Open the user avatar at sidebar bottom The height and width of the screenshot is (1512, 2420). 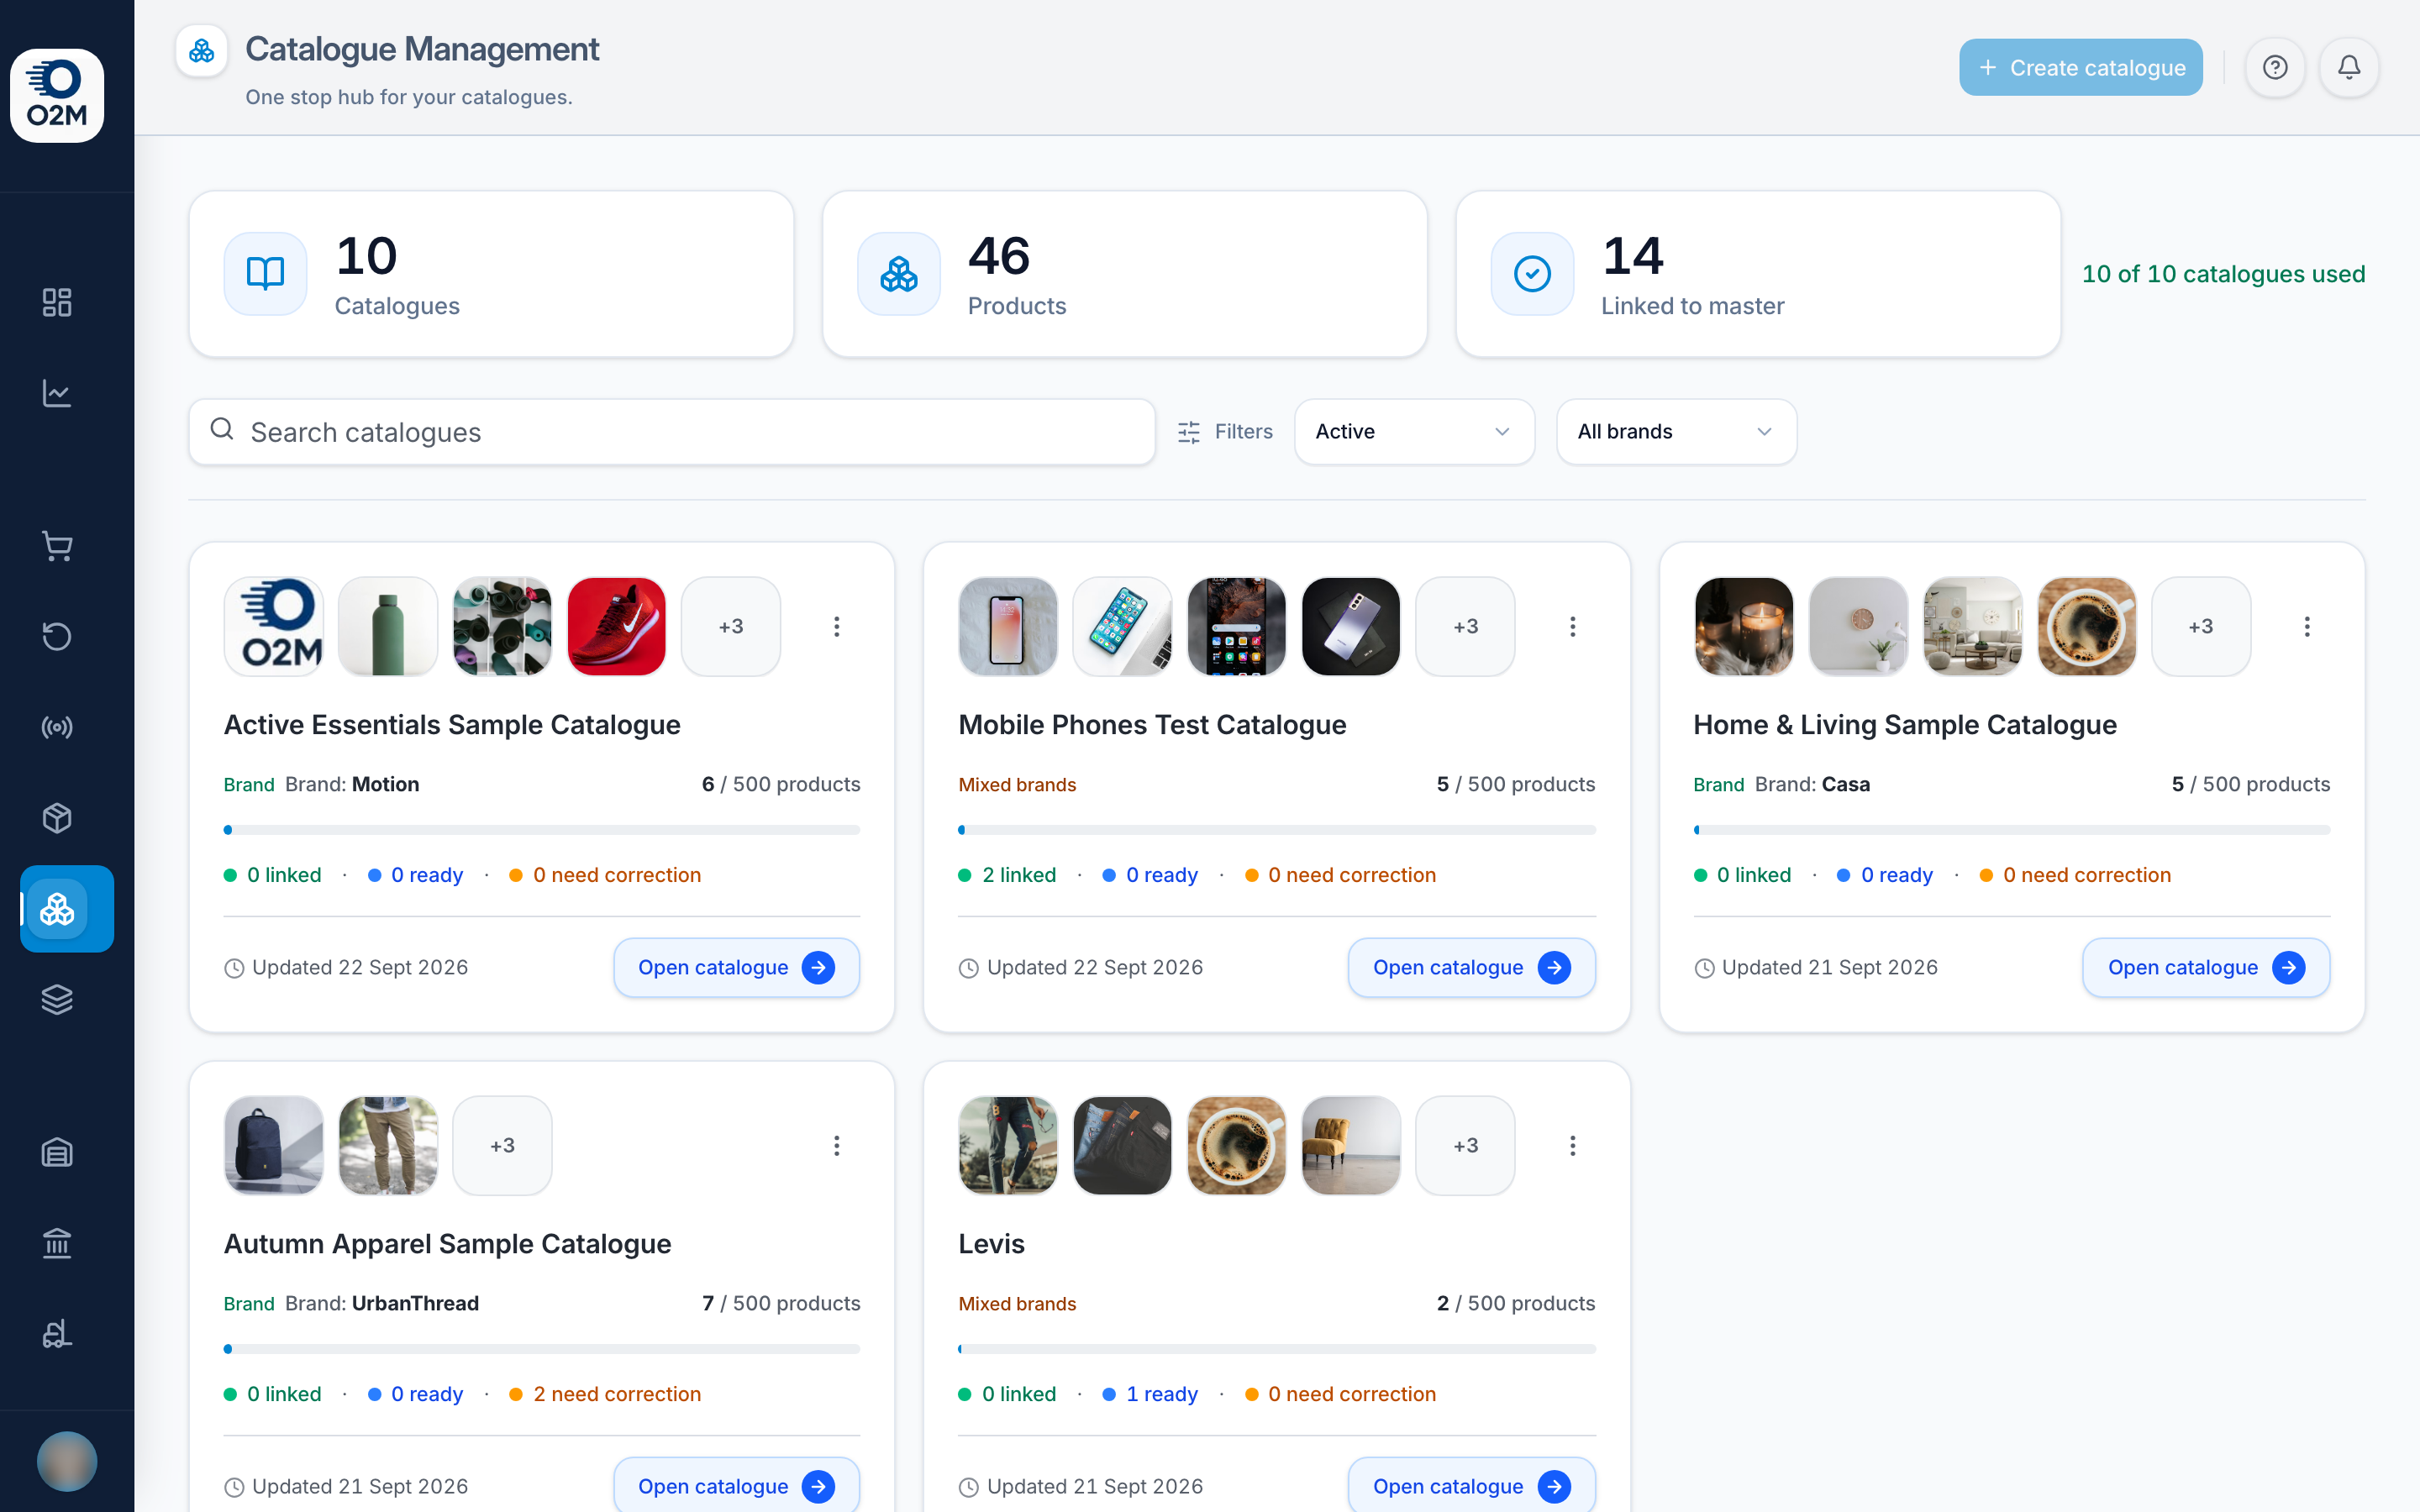67,1461
